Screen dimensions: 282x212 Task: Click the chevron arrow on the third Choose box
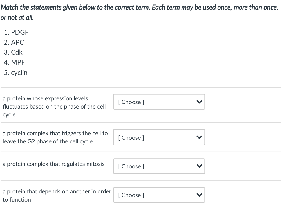tap(199, 166)
